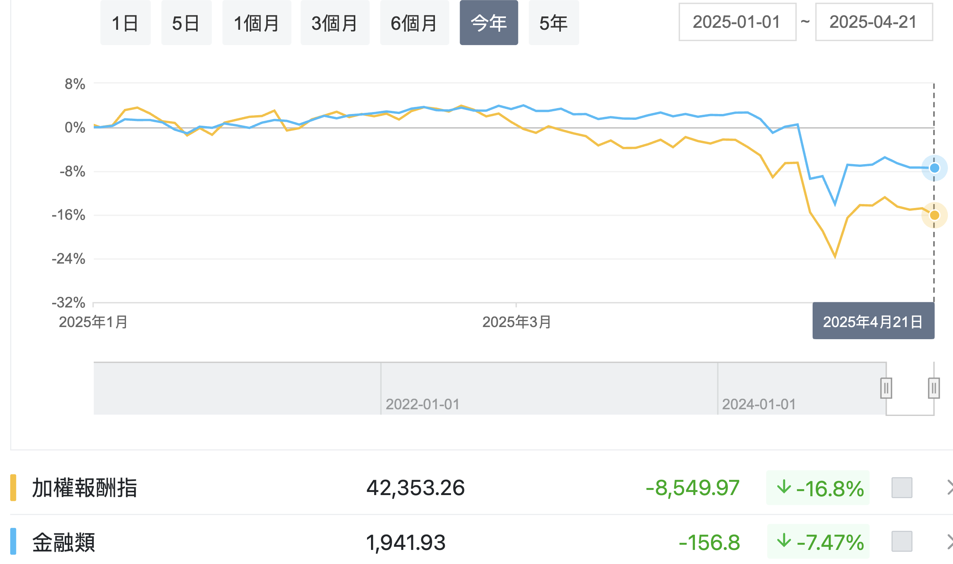
Task: Click the point change -156.8
Action: point(709,542)
